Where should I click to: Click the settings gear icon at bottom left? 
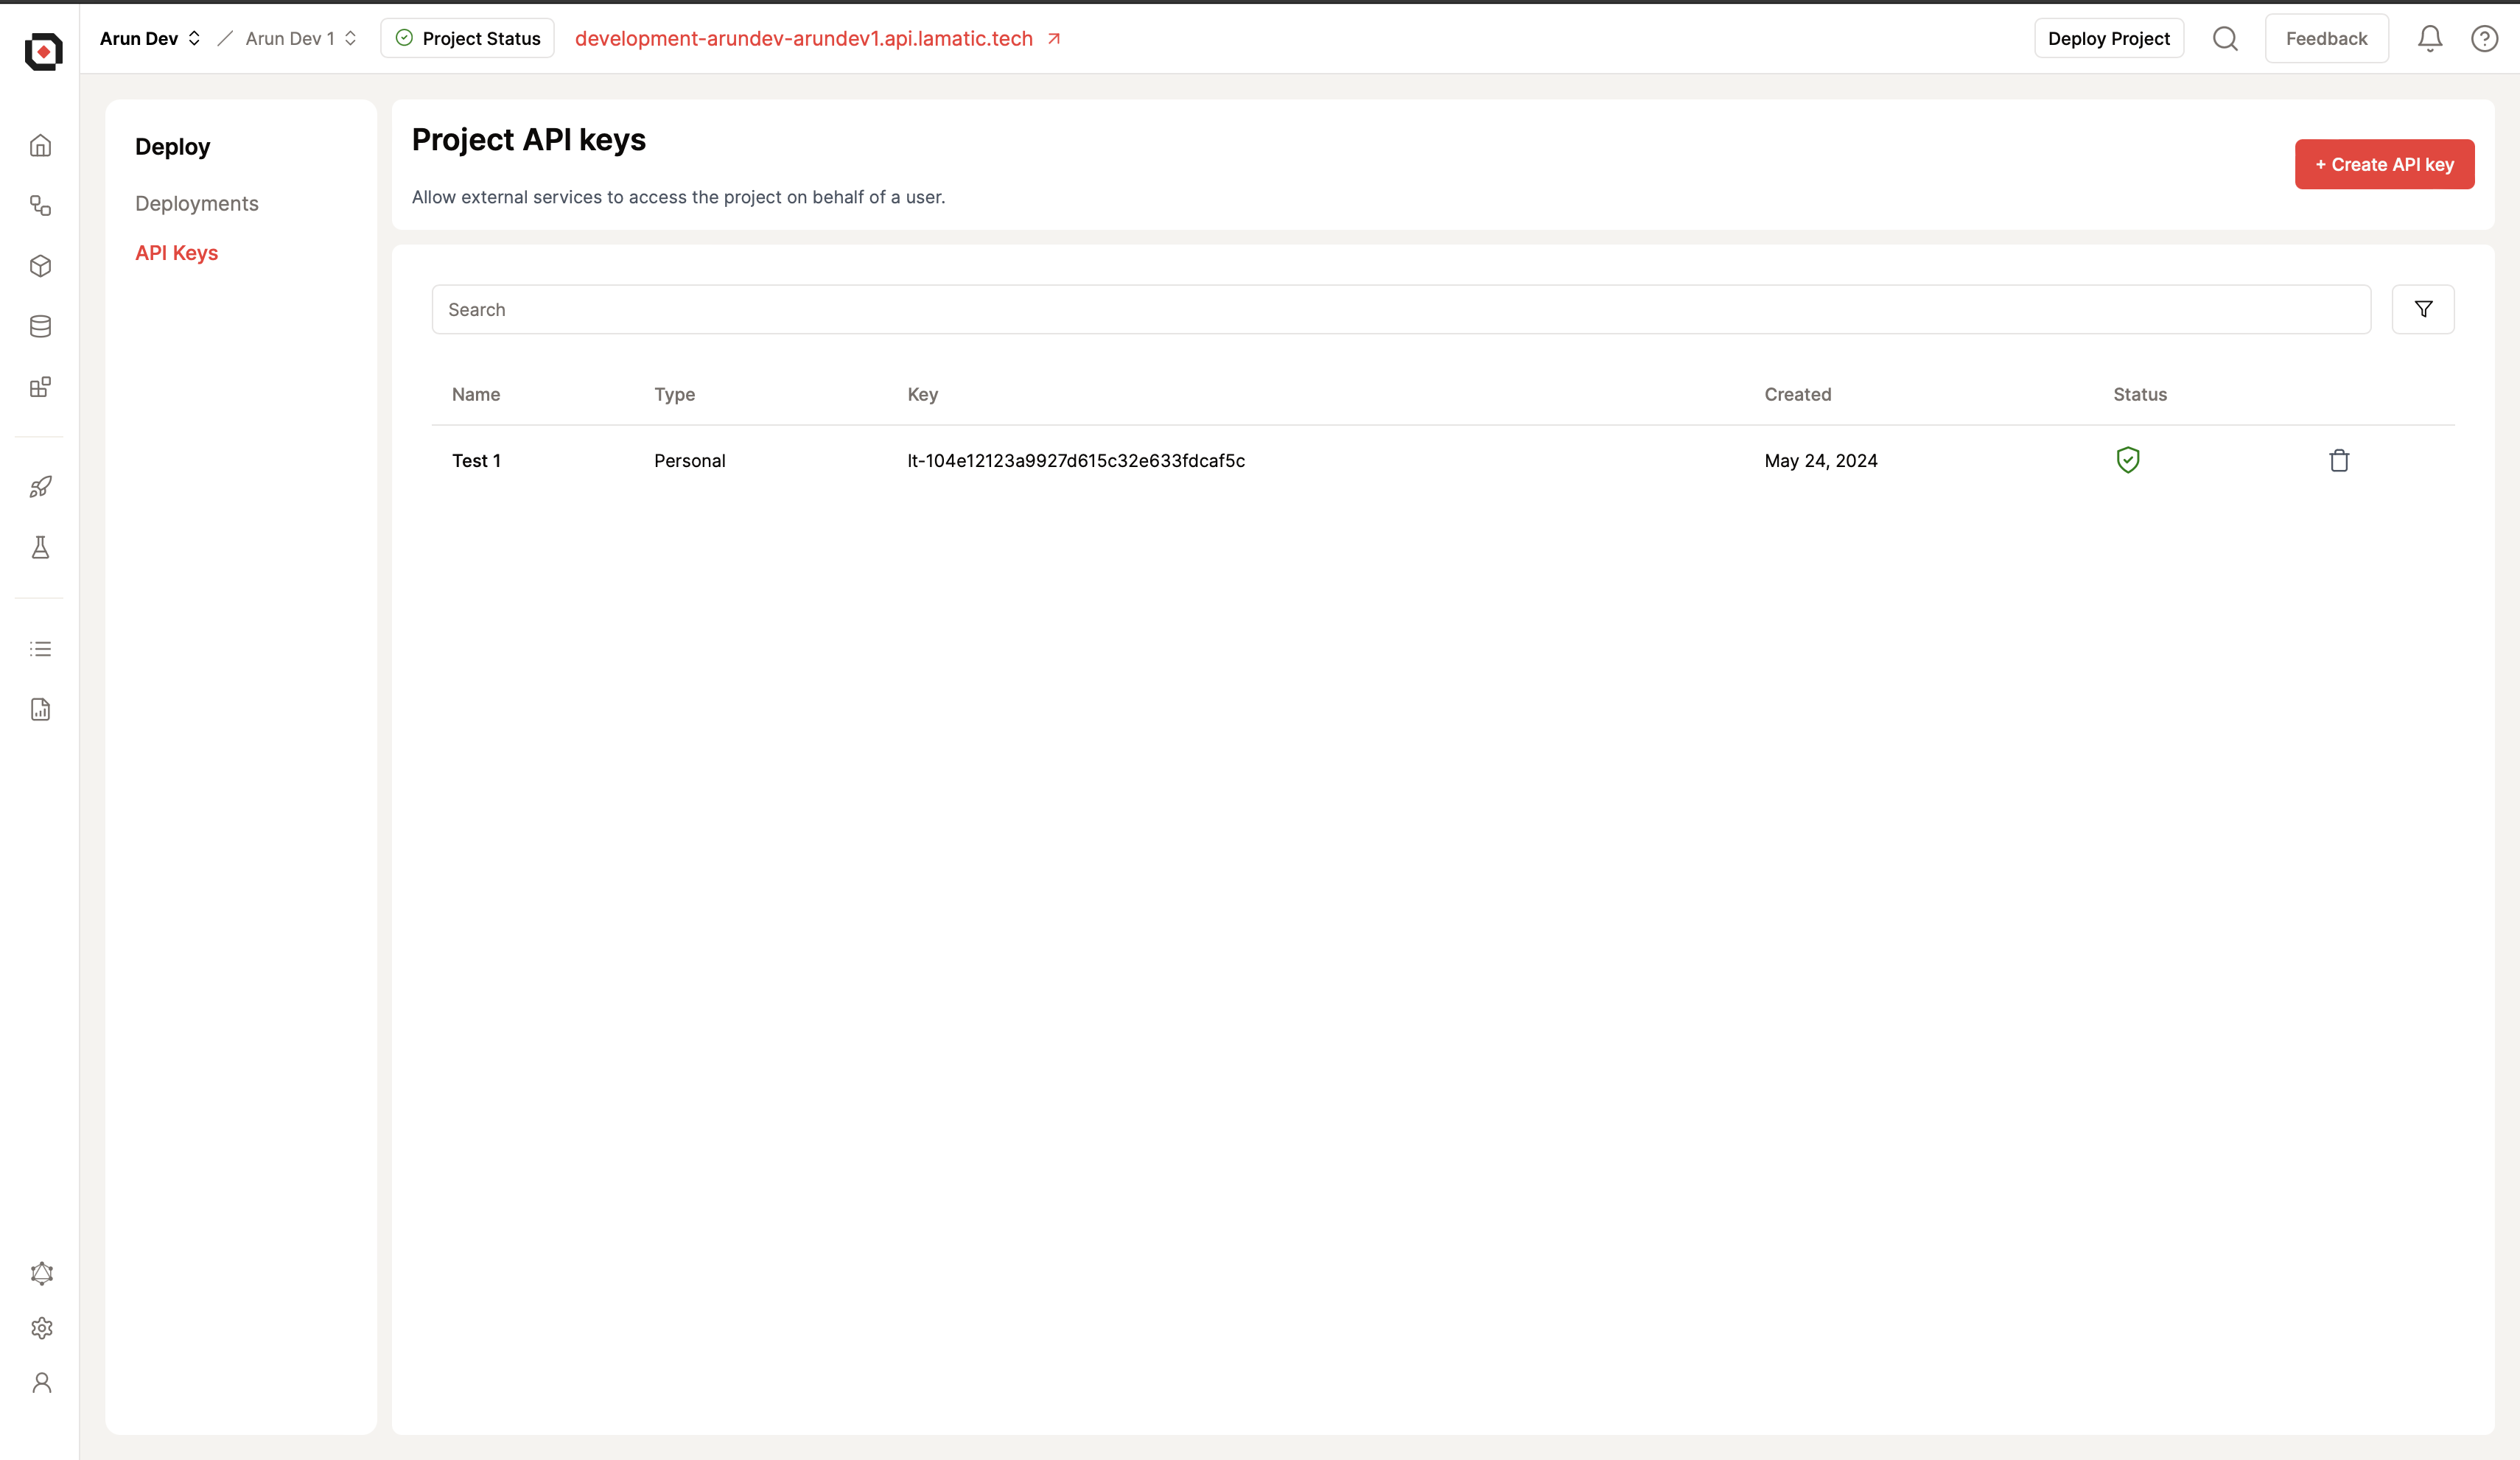[x=42, y=1328]
